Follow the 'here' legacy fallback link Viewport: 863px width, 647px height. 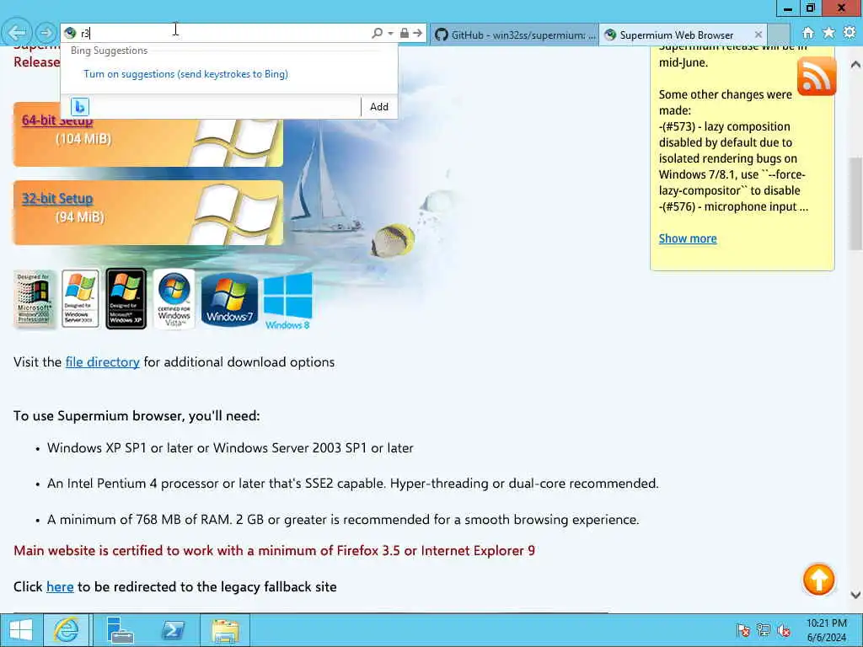click(60, 587)
